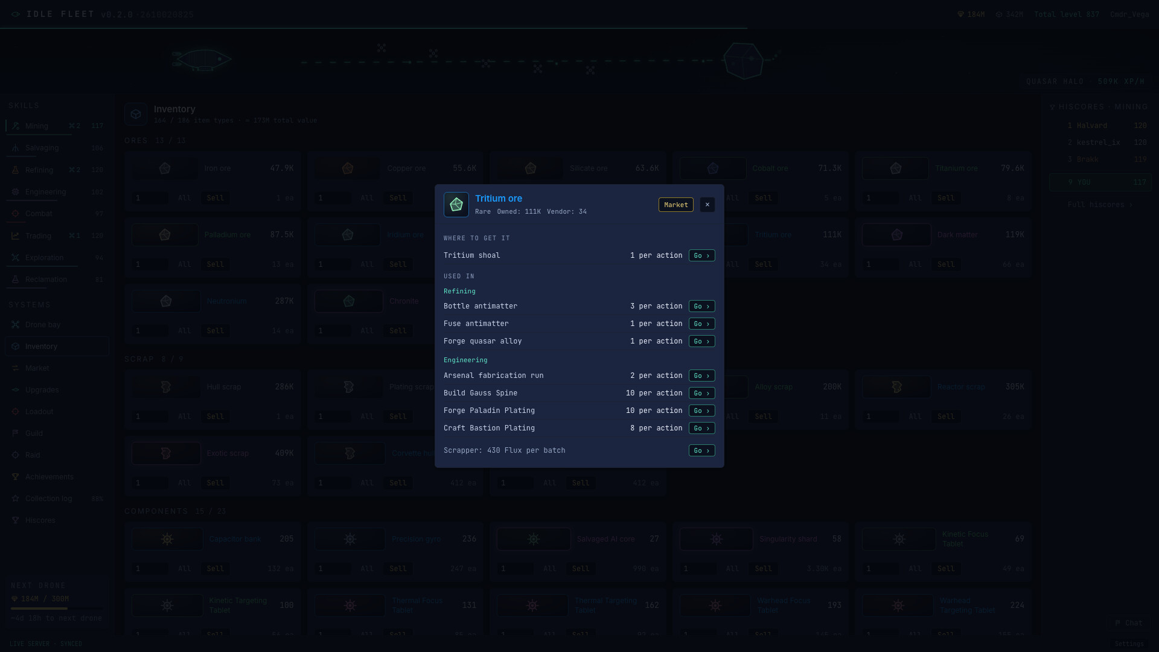The width and height of the screenshot is (1159, 652).
Task: Click the Next drone progress bar
Action: click(x=58, y=609)
